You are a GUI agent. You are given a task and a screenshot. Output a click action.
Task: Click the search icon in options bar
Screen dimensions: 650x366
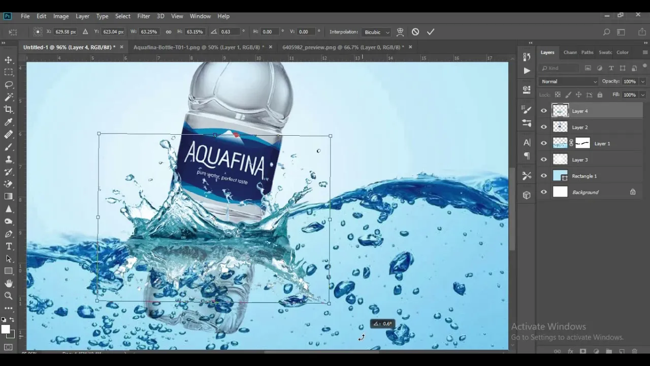(606, 32)
